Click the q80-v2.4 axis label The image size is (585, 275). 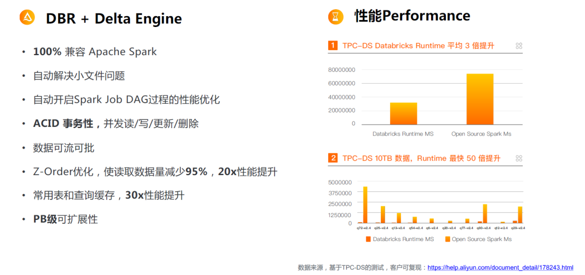point(485,228)
